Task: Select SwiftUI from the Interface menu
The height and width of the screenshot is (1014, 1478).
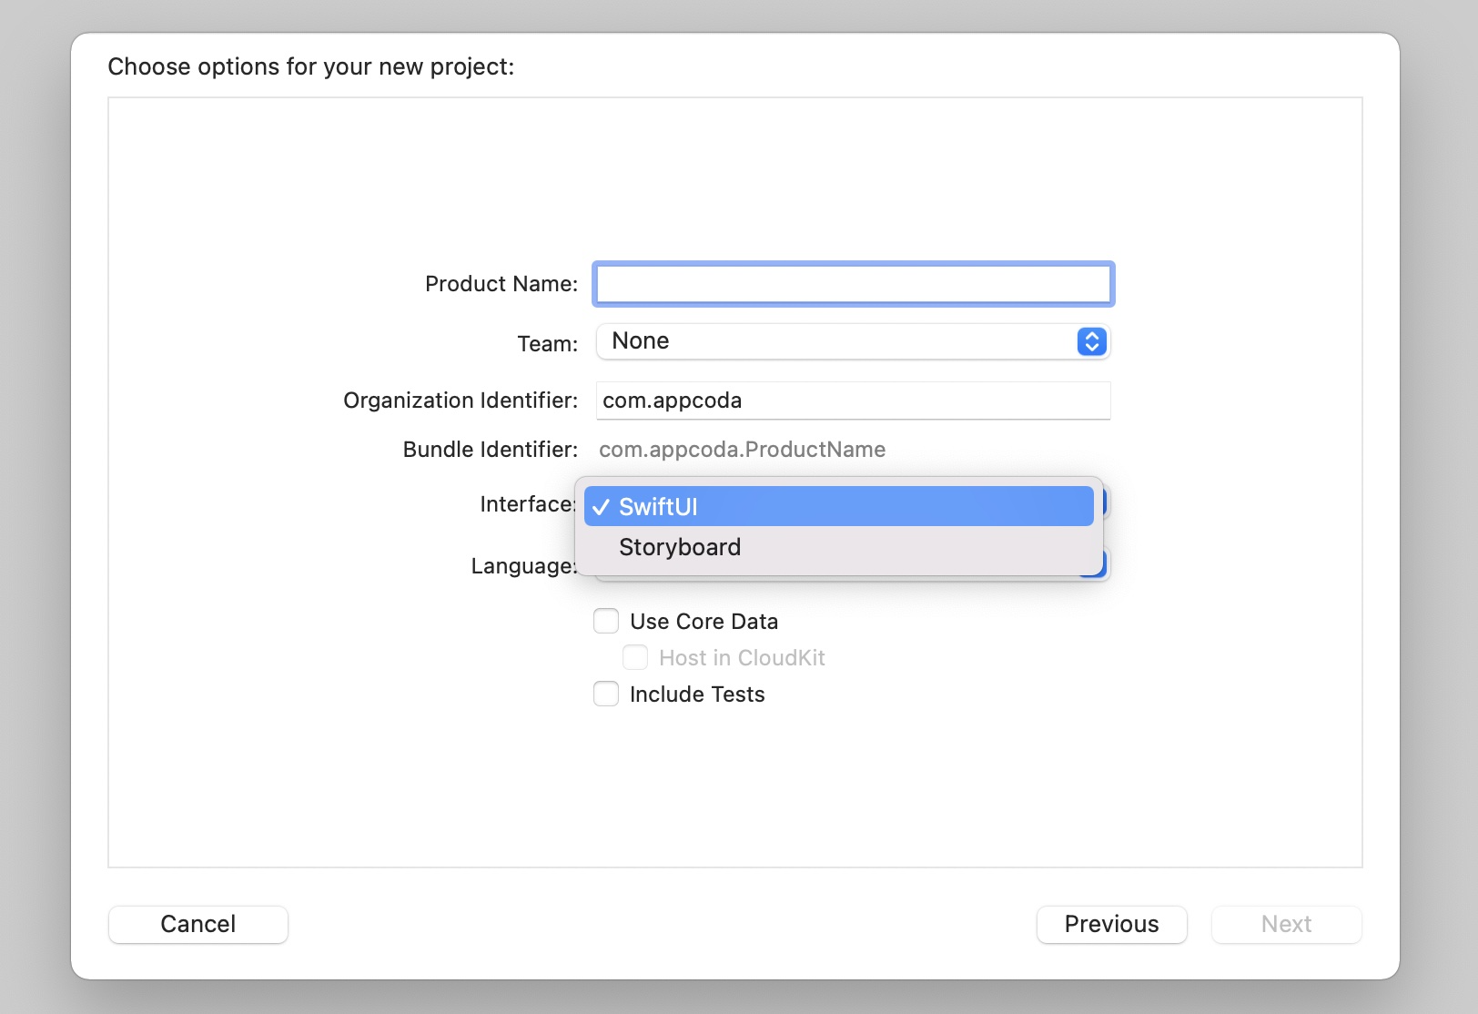Action: coord(662,507)
